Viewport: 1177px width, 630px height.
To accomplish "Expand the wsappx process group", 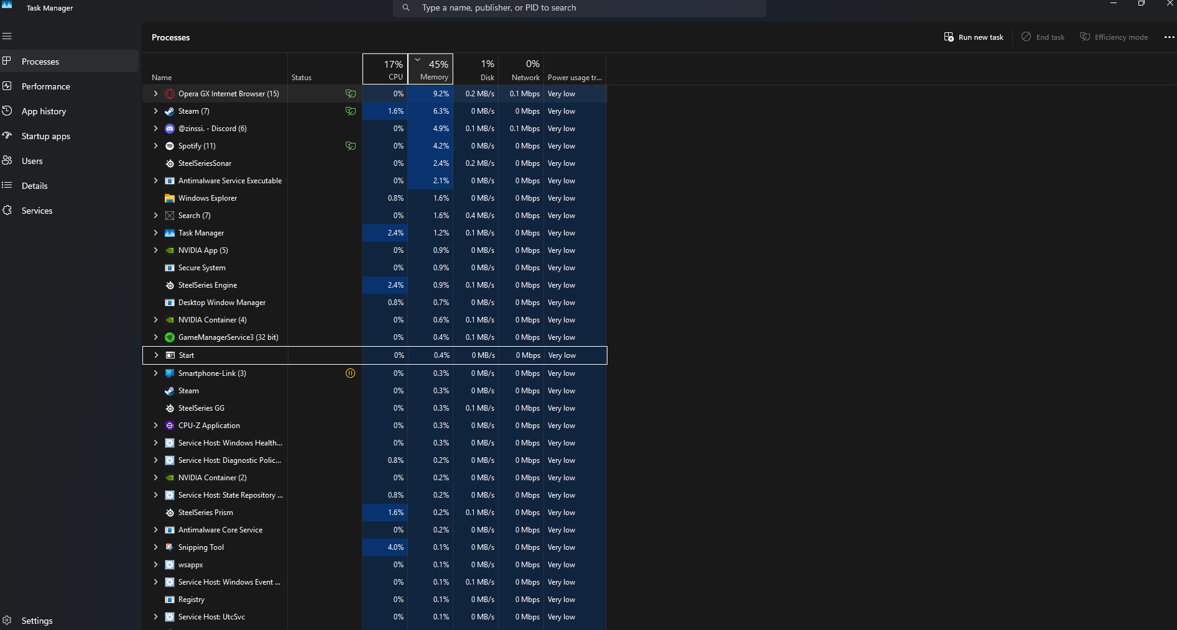I will pyautogui.click(x=155, y=565).
